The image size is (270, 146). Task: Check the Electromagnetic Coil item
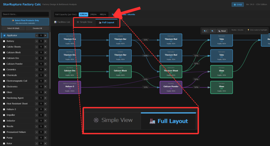[4, 81]
